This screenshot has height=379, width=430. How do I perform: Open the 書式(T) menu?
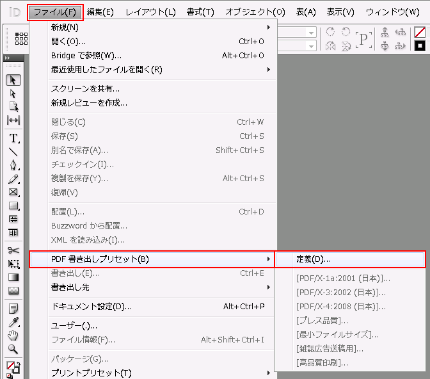coord(200,12)
